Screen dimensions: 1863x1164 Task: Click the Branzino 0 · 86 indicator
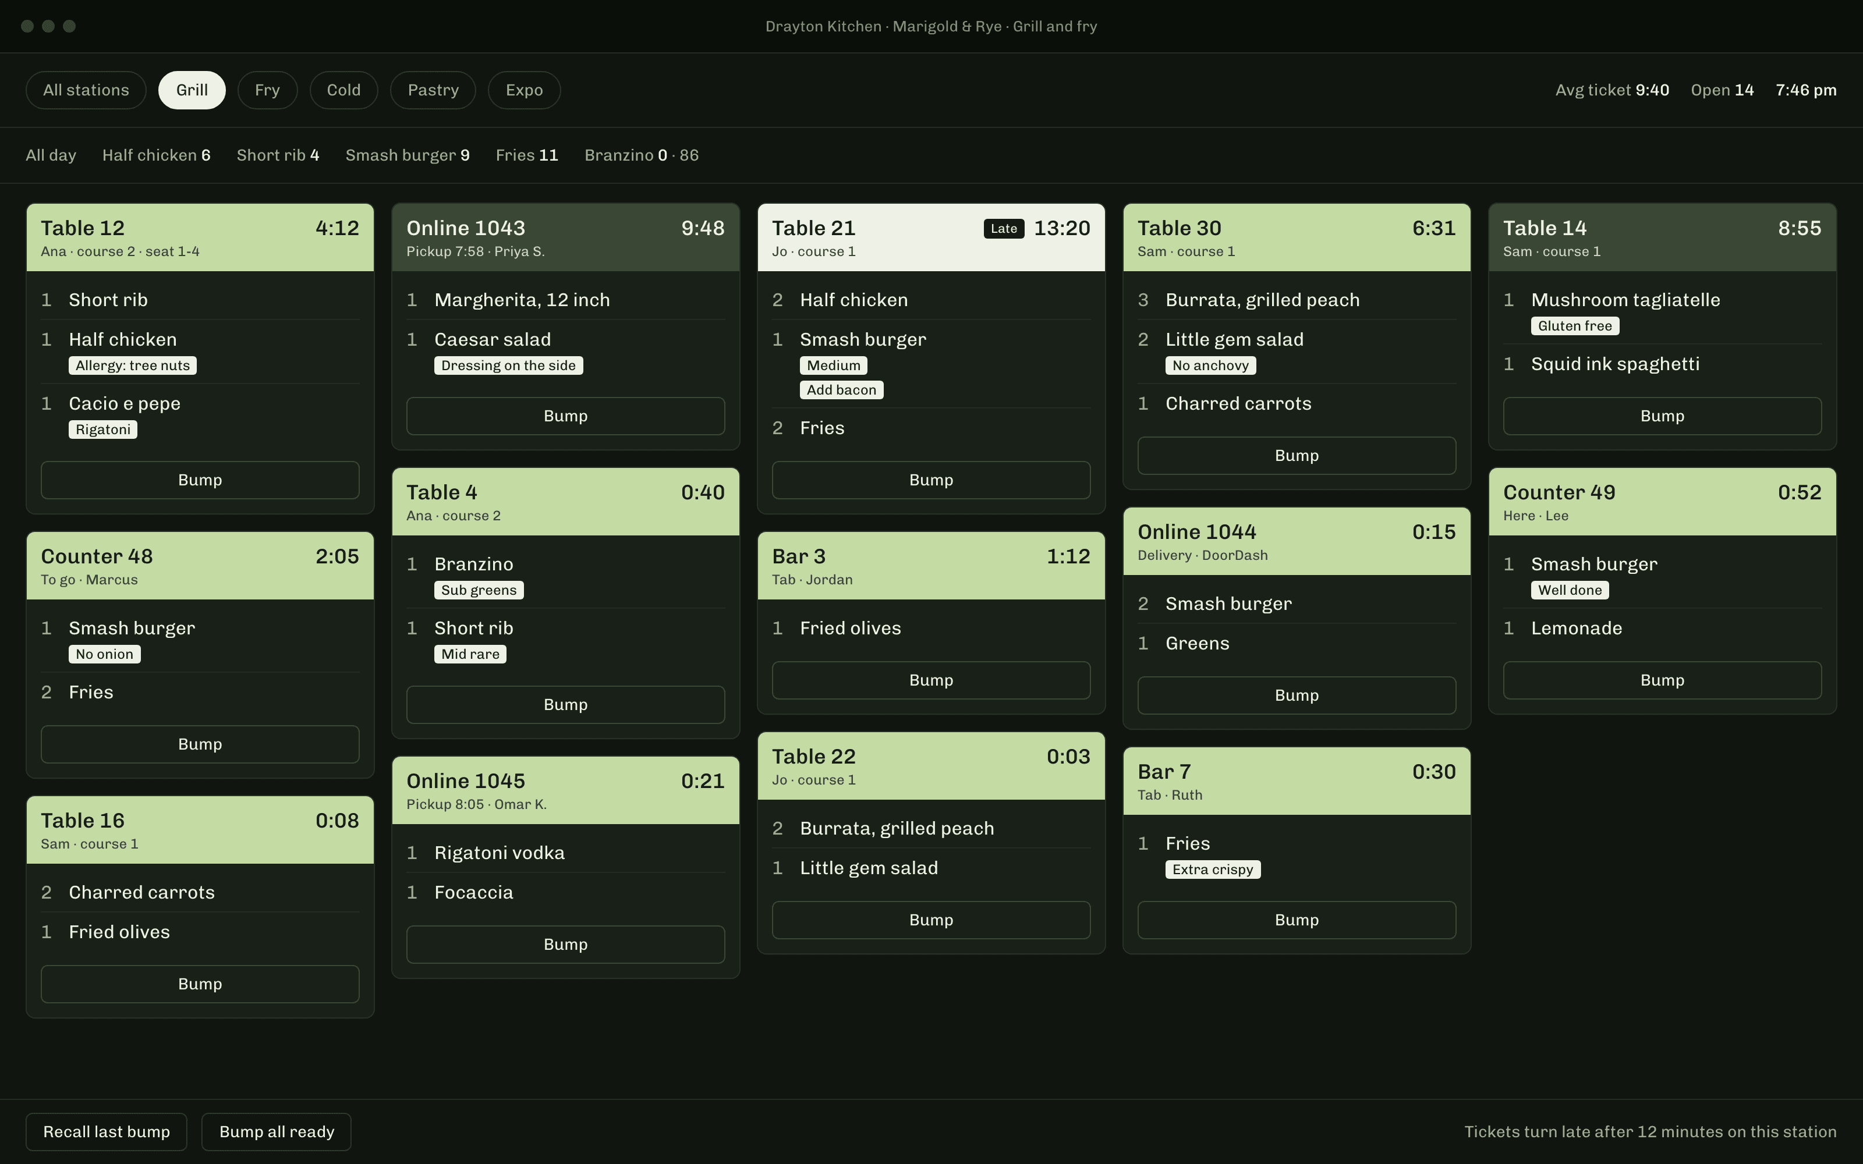[641, 155]
